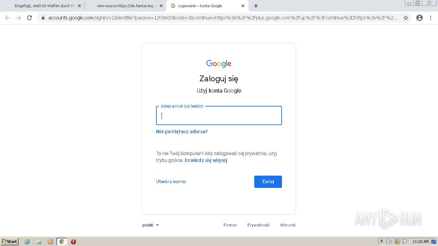Screen dimensions: 438x246
Task: Click the address bar URL
Action: [222, 18]
